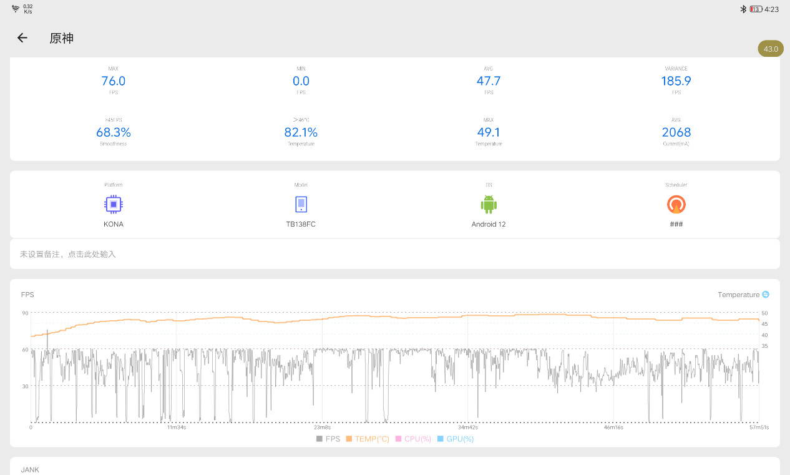Click the Android 12 OS label
The image size is (790, 475).
click(489, 224)
